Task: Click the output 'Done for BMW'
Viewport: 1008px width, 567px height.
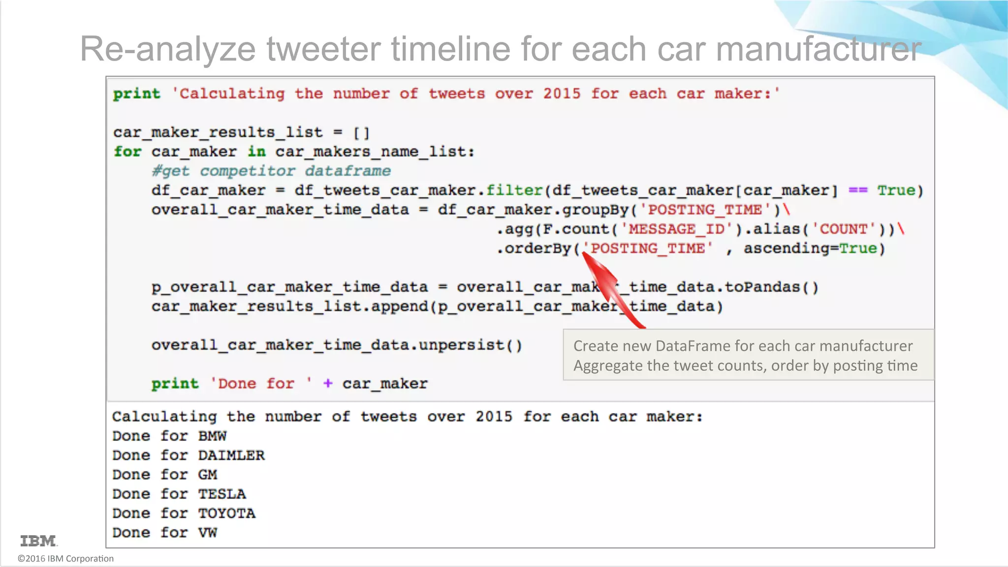Action: [x=170, y=436]
